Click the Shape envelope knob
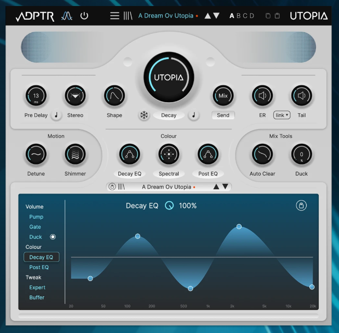Image resolution: width=339 pixels, height=333 pixels. coord(114,96)
